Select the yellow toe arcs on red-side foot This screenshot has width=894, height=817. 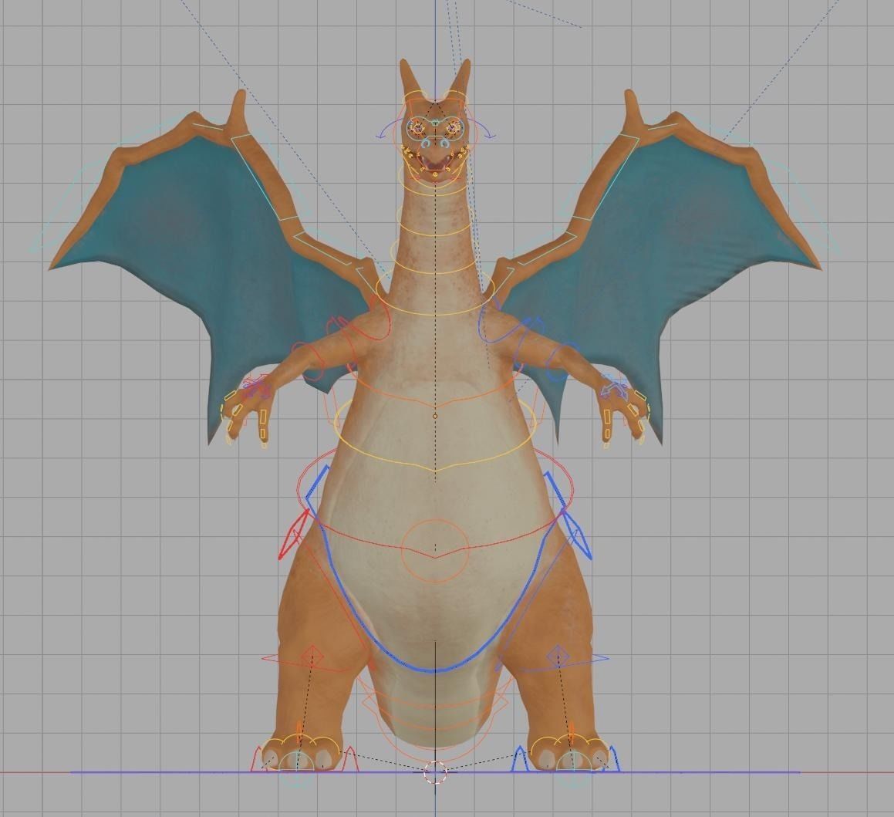point(299,744)
